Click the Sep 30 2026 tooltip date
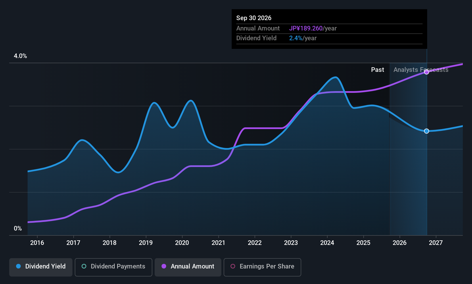472x284 pixels. point(254,18)
